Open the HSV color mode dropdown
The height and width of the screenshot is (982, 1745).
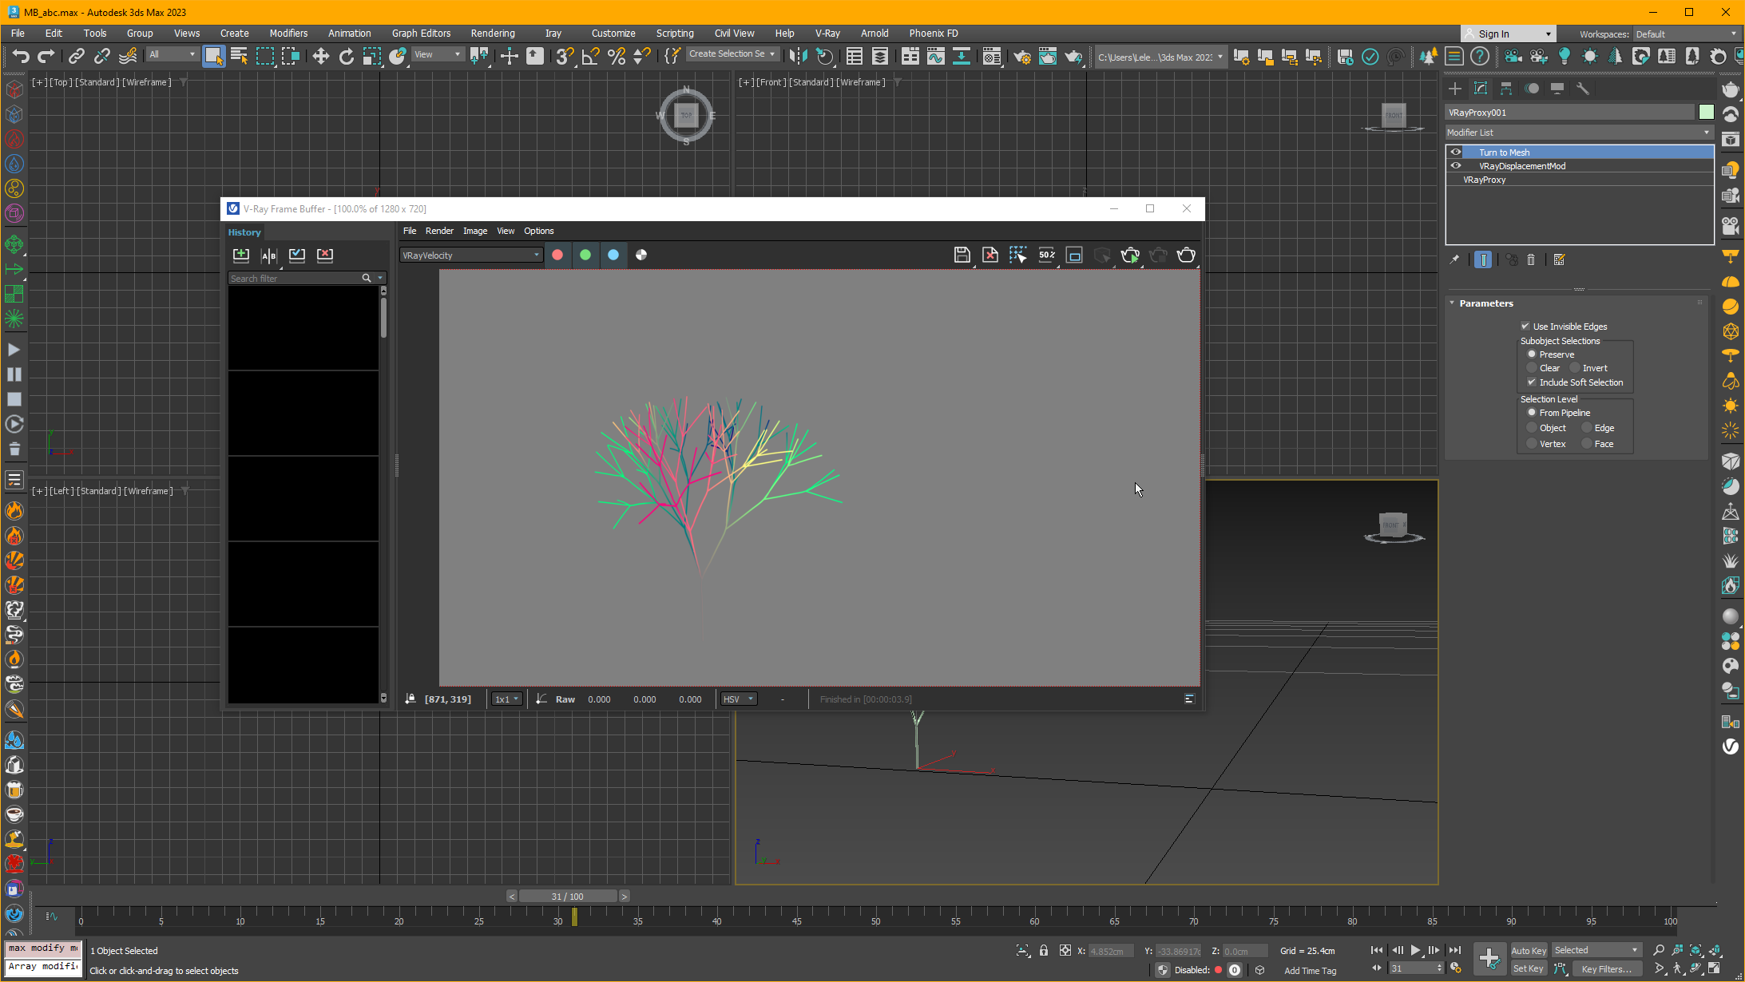click(x=739, y=699)
